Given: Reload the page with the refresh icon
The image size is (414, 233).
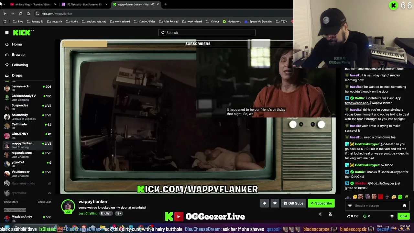Looking at the screenshot, I should 20,14.
